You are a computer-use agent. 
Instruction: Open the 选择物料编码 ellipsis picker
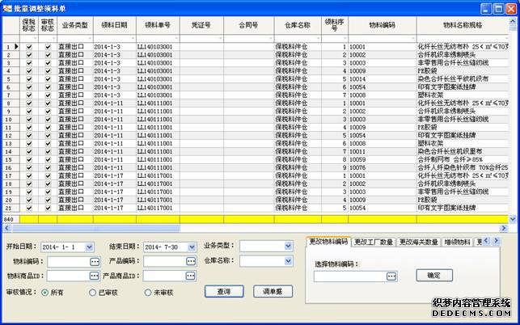point(391,276)
